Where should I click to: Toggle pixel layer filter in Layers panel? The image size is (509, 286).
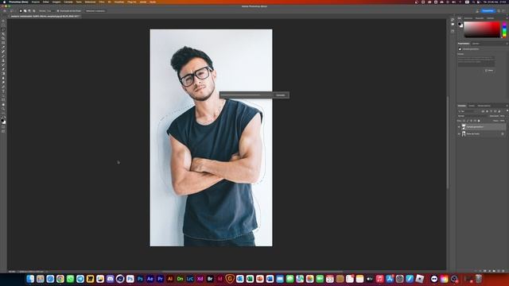[483, 111]
